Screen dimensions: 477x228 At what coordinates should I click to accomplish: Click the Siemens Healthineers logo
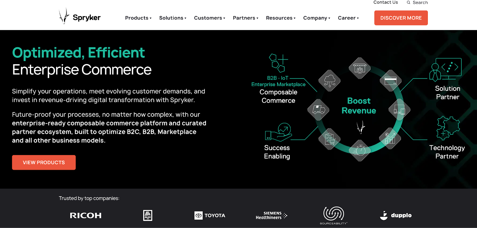pos(271,215)
